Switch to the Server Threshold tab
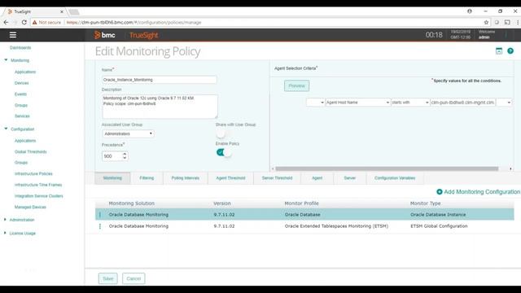 click(277, 178)
